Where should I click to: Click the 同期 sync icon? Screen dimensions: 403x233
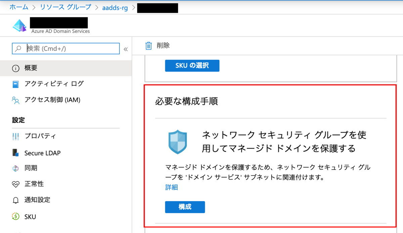15,169
